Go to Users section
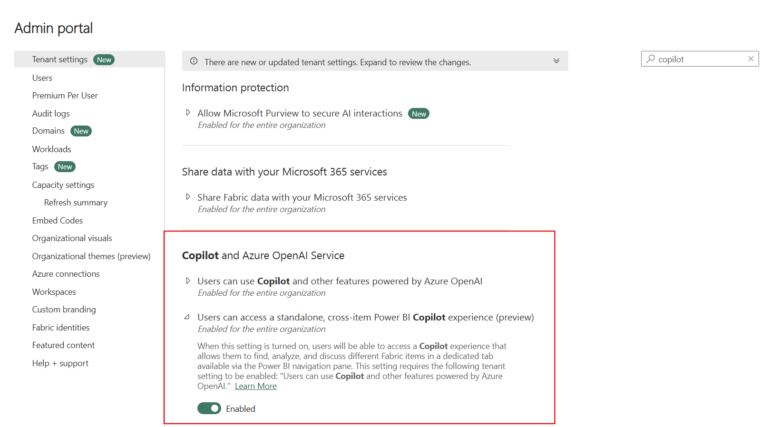This screenshot has width=780, height=427. (x=42, y=78)
